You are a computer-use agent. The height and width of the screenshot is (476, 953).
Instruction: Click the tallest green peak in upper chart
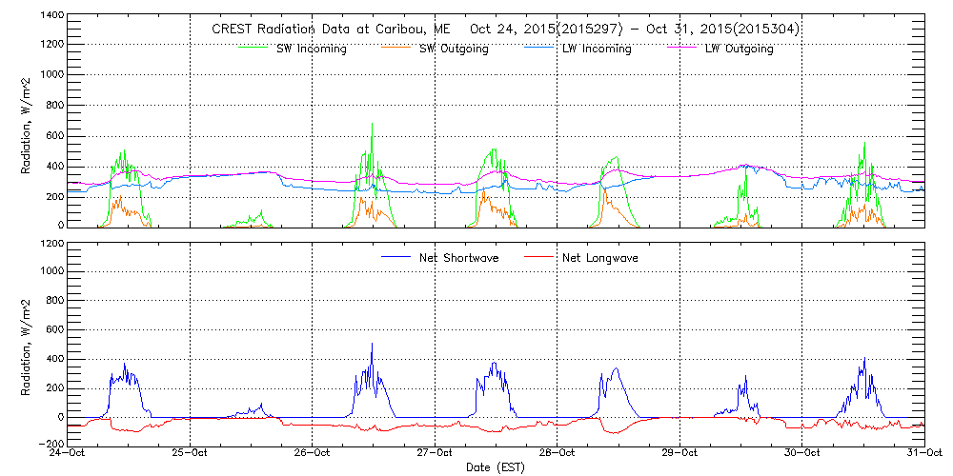[x=372, y=125]
